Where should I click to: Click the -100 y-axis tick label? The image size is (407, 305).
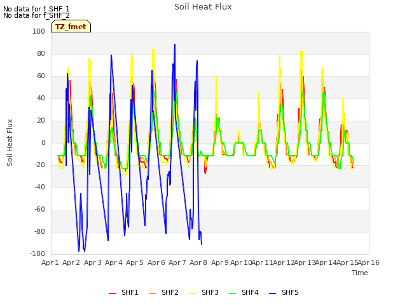pos(38,254)
